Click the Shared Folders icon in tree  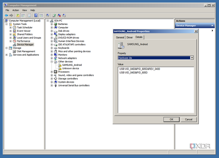coord(15,34)
